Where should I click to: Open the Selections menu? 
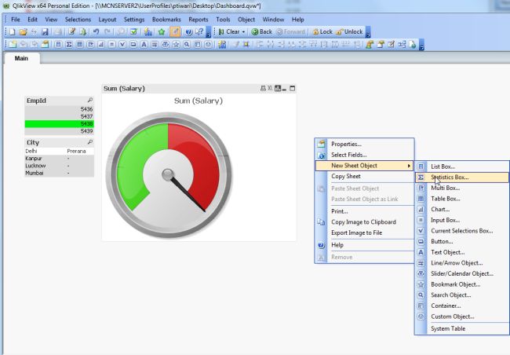pyautogui.click(x=78, y=20)
